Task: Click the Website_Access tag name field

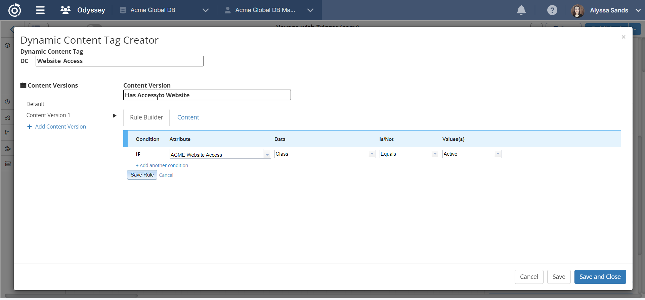Action: coord(119,61)
